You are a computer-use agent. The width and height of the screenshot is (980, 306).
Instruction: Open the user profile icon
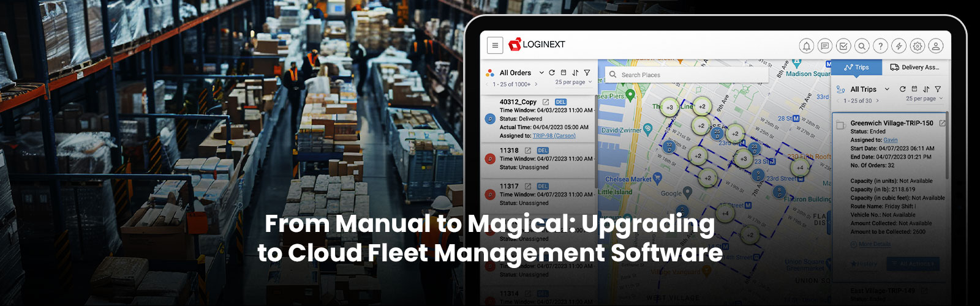click(935, 46)
